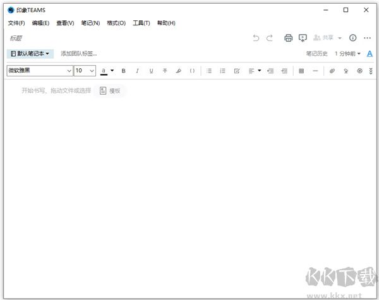
Task: Start presentation mode icon
Action: [303, 38]
